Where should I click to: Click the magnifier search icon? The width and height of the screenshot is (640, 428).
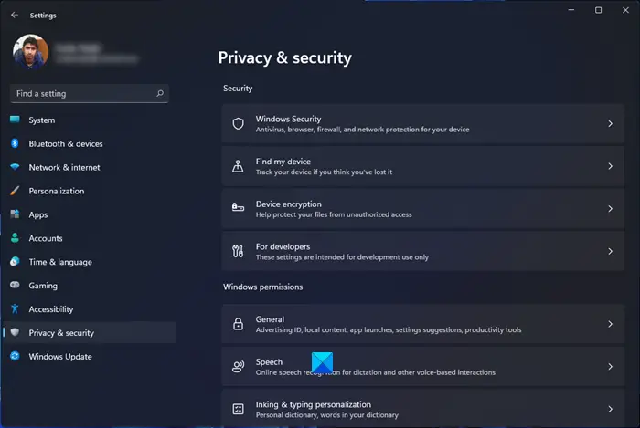tap(160, 93)
